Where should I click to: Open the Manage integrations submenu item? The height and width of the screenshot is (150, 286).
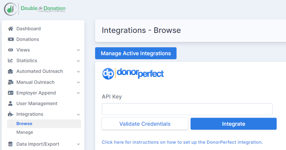tap(25, 132)
